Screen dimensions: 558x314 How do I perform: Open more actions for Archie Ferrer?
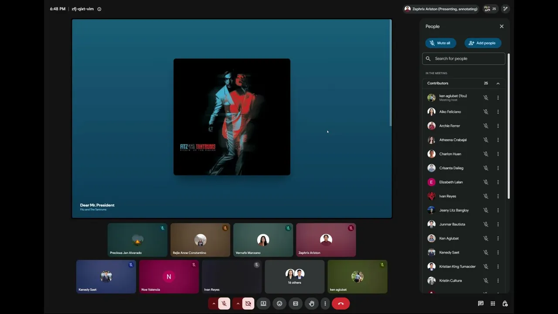tap(498, 126)
